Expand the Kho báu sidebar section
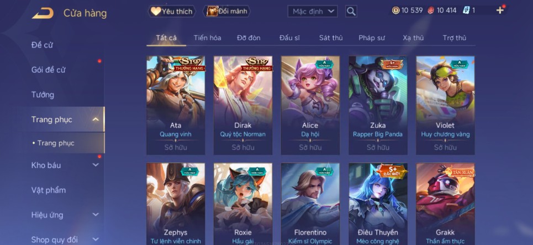The image size is (533, 245). coord(96,165)
